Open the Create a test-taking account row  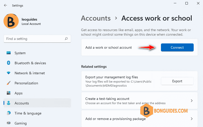[x=140, y=101]
